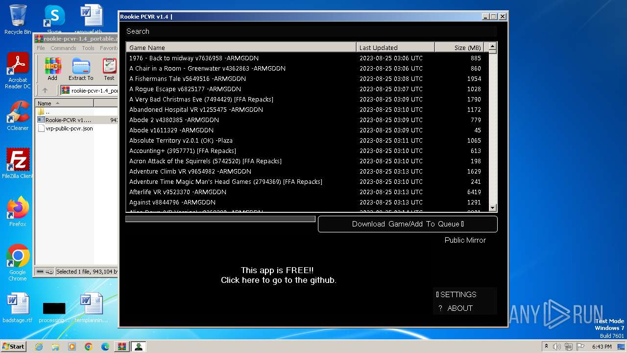Open the termplannin Word document icon
The height and width of the screenshot is (353, 627).
click(x=92, y=308)
